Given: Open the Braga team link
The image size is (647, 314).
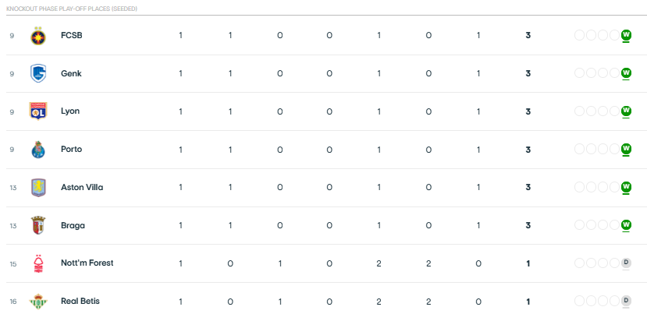Looking at the screenshot, I should pyautogui.click(x=73, y=225).
